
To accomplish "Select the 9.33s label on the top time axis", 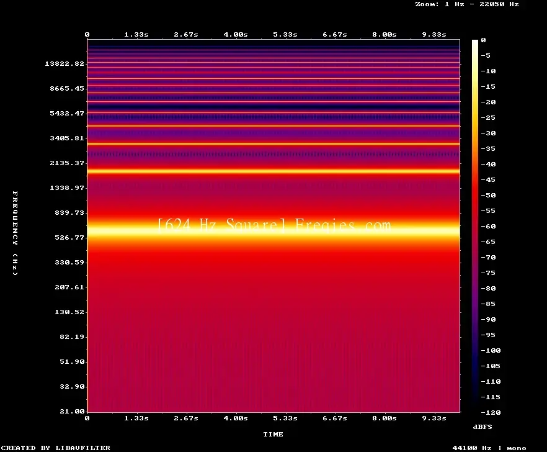I will tap(434, 35).
